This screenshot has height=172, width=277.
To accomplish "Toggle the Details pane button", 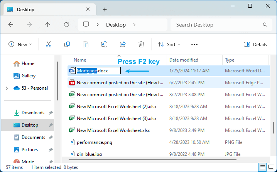I will [255, 44].
